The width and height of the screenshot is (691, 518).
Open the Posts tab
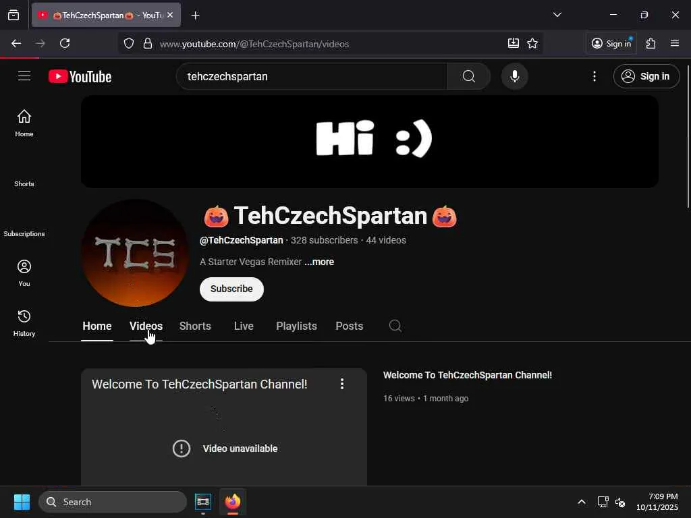(x=350, y=326)
